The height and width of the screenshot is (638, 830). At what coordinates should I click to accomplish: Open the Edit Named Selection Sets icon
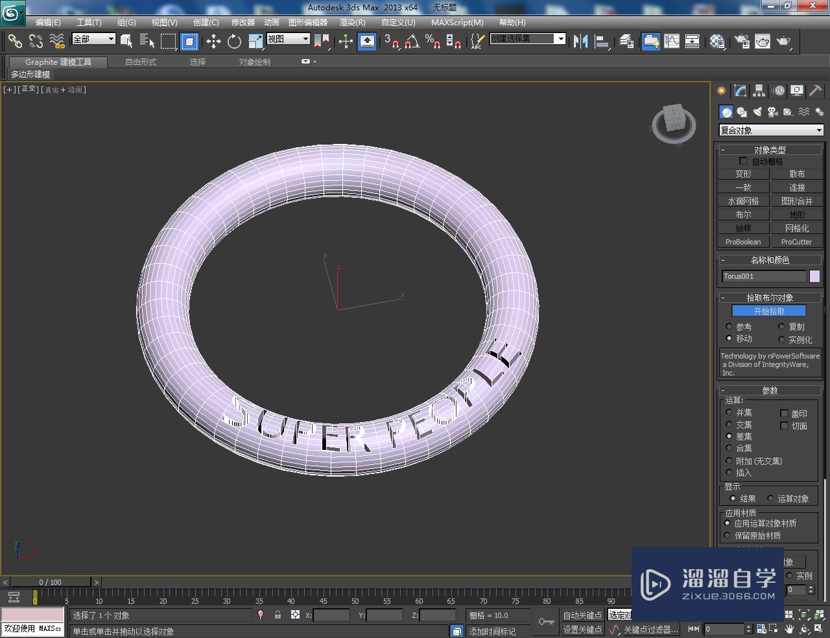pyautogui.click(x=477, y=41)
